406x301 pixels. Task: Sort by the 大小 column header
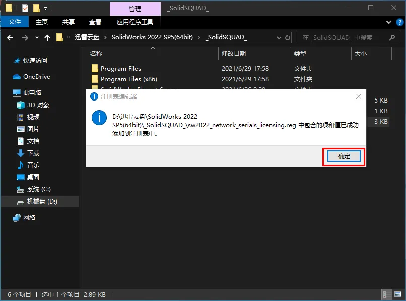[361, 53]
